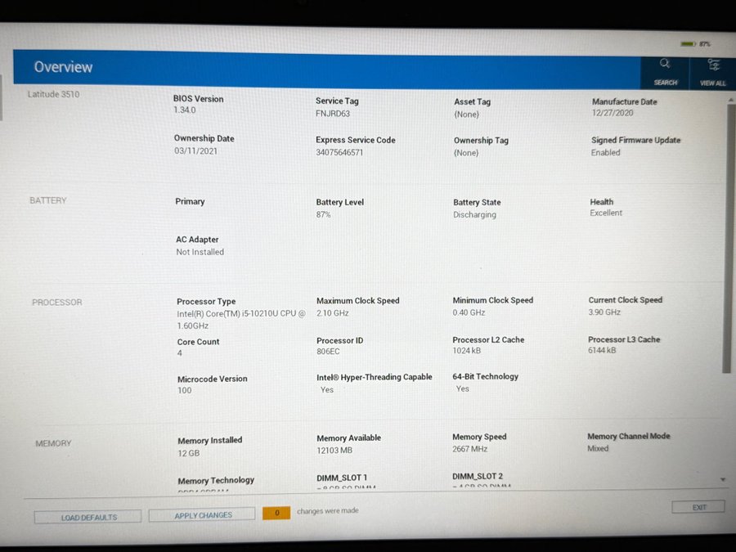Screen dimensions: 736x552
Task: Click the Manufacture Date value 12/27/2020
Action: coord(612,113)
